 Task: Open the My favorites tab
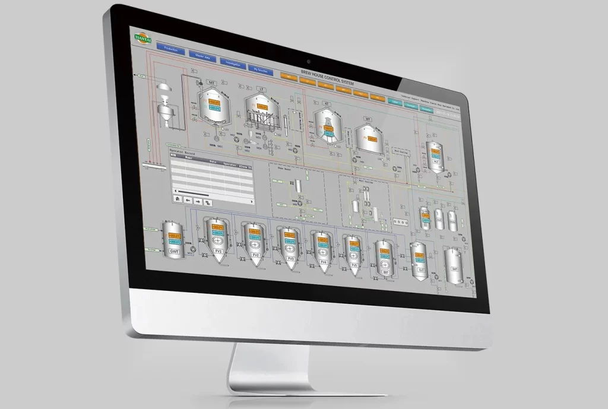pos(260,69)
